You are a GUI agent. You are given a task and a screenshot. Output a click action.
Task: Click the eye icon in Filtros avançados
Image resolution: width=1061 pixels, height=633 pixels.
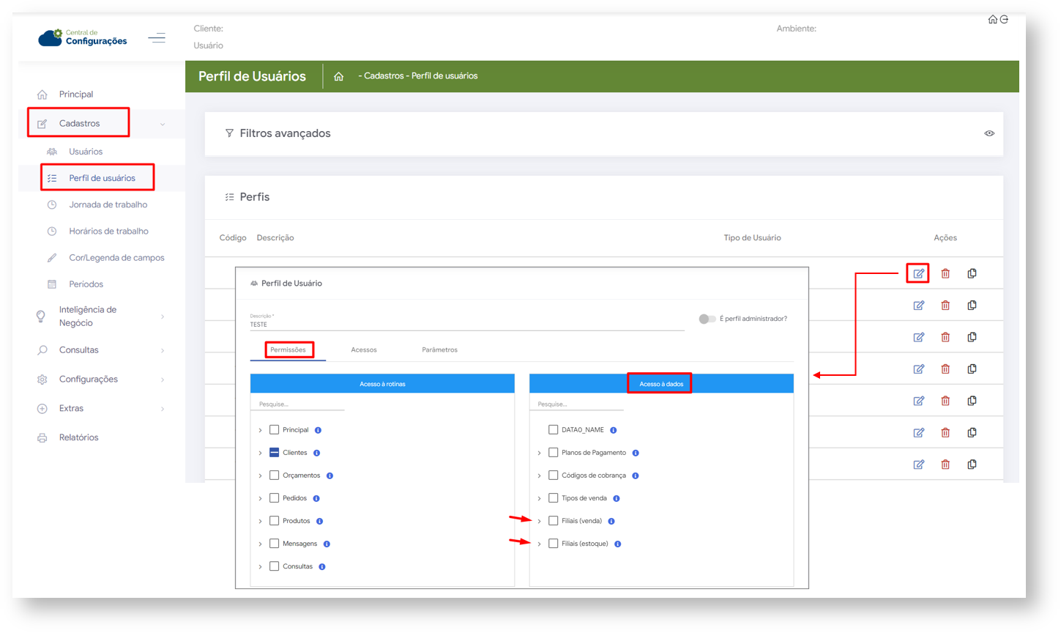click(989, 133)
